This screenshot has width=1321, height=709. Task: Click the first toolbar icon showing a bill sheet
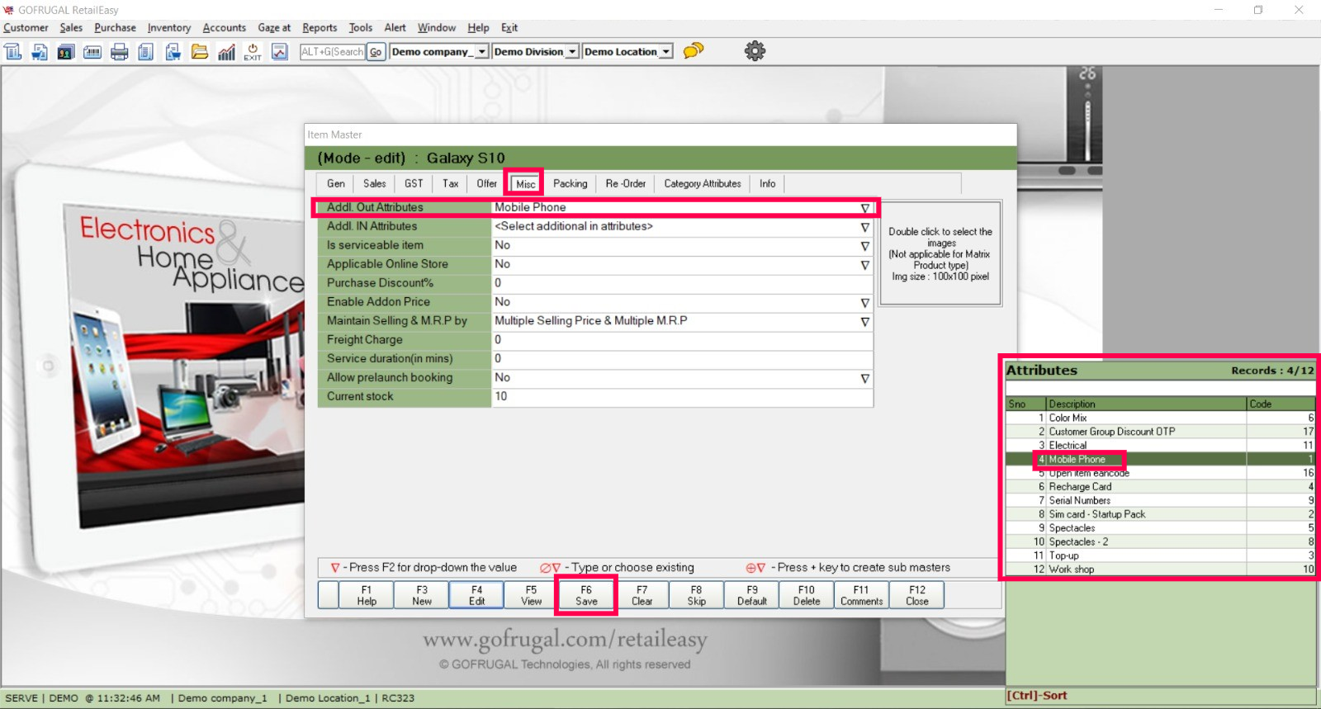[x=13, y=52]
